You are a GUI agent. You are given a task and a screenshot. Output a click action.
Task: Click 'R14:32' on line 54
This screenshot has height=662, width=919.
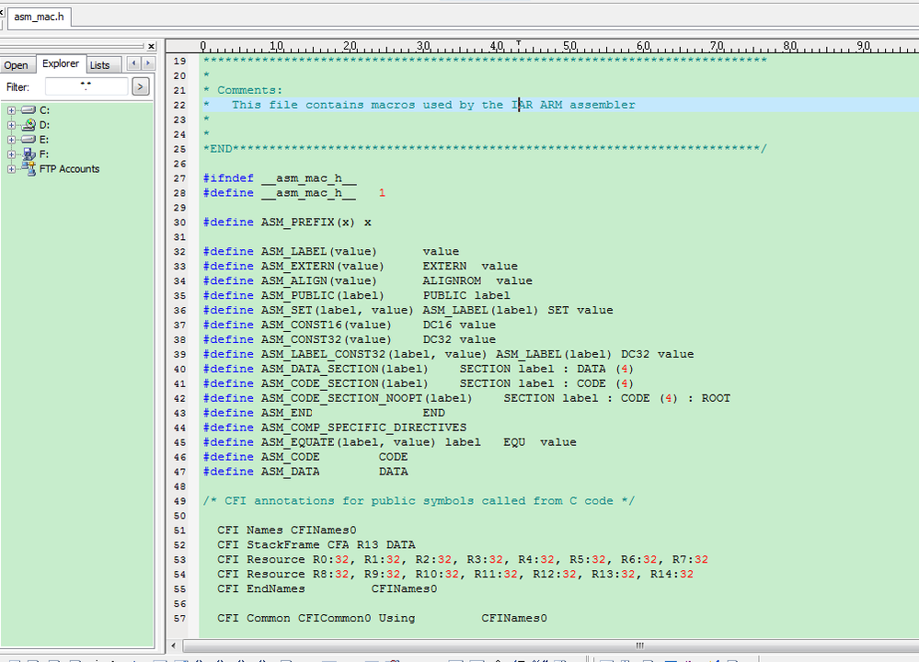pyautogui.click(x=672, y=574)
